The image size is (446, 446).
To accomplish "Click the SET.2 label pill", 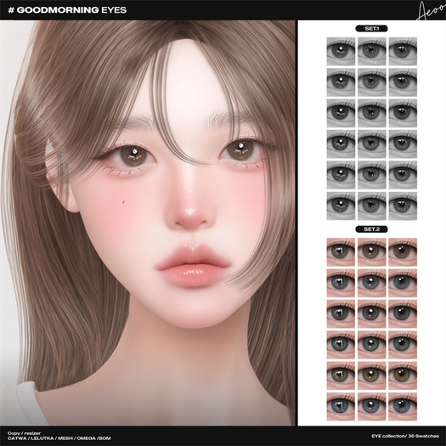I will pos(371,229).
